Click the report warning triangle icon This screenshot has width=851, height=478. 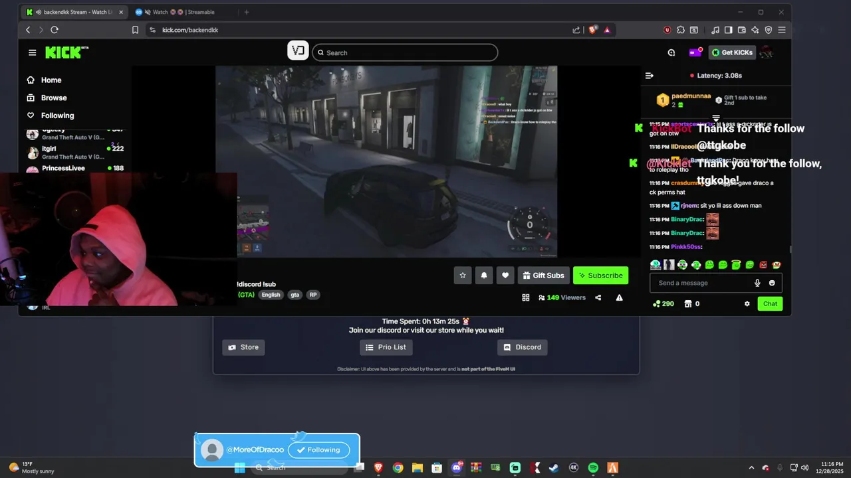(x=619, y=297)
